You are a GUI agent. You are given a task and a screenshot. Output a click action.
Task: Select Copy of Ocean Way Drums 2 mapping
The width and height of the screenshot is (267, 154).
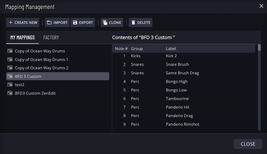pos(42,68)
